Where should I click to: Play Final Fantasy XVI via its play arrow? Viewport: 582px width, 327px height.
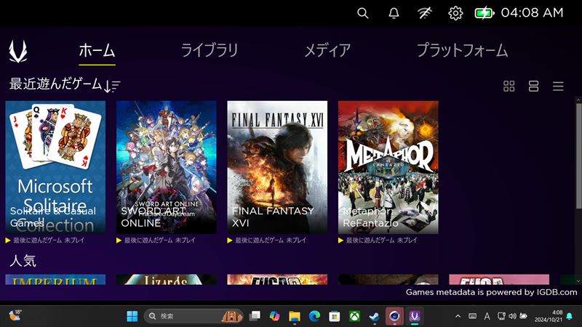point(230,241)
